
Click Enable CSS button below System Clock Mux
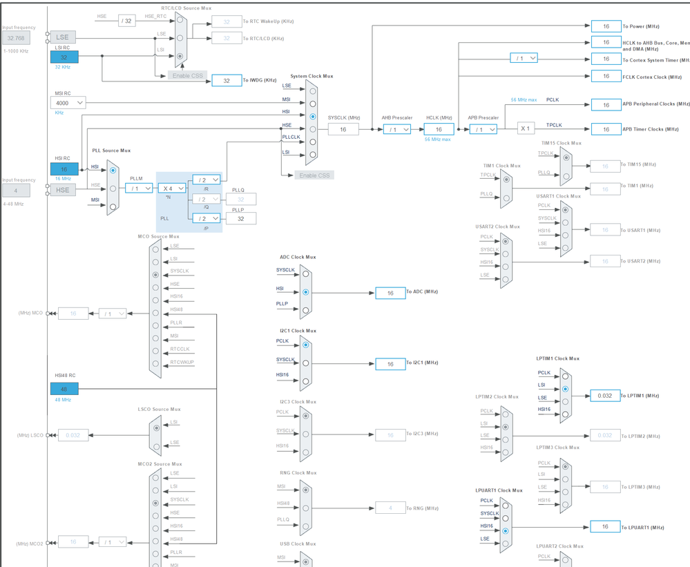point(314,175)
